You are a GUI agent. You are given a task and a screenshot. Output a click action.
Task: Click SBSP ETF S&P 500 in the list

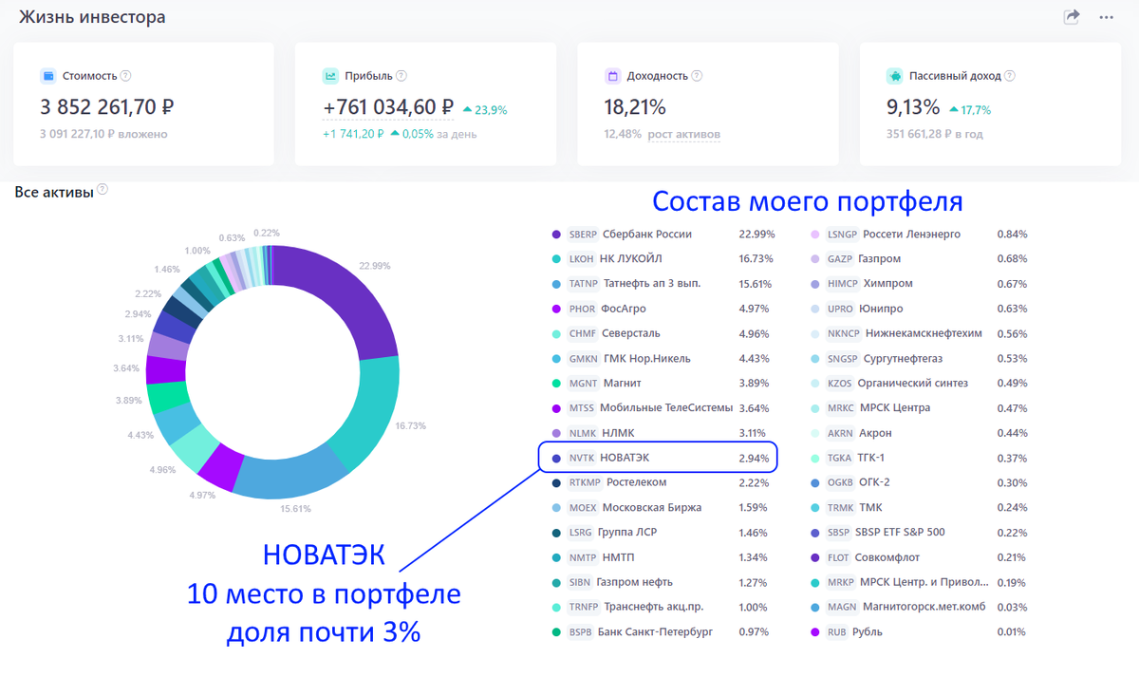point(900,533)
